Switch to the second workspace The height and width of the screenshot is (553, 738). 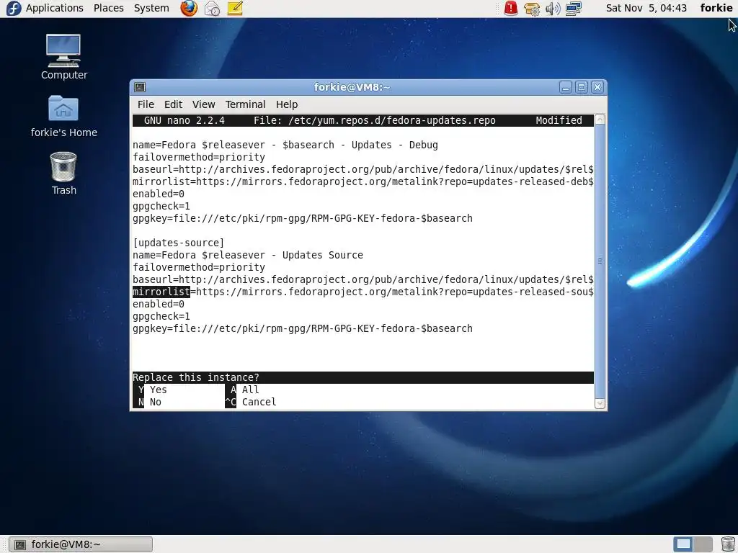(702, 544)
